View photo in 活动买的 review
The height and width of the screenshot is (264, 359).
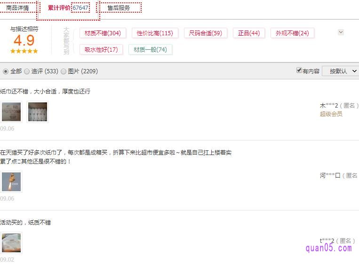point(11,243)
